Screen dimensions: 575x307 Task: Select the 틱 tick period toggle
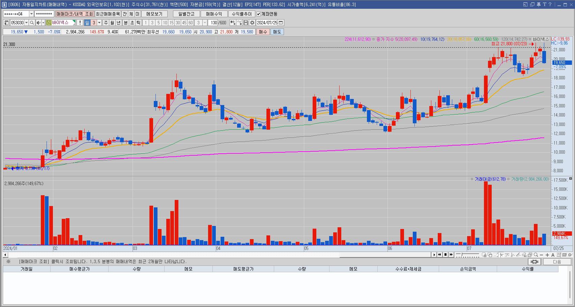[139, 23]
